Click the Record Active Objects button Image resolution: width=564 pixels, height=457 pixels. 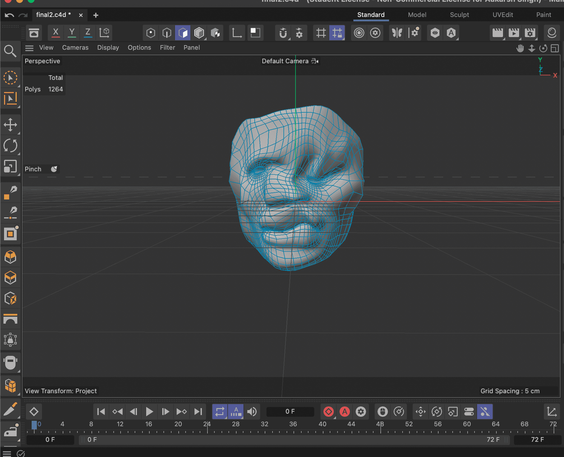[328, 412]
